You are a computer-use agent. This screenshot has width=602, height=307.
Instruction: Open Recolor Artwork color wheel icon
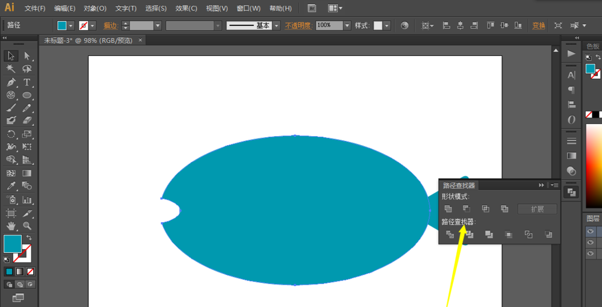tap(405, 26)
